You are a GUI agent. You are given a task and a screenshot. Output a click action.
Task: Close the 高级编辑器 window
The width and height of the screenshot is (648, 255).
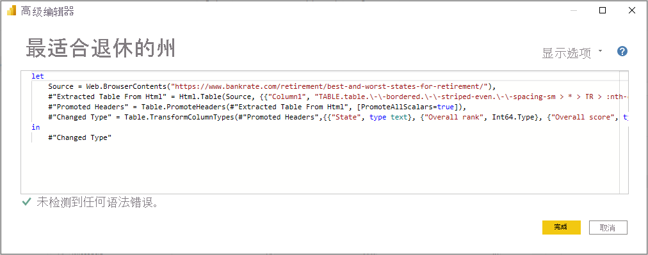coord(632,11)
